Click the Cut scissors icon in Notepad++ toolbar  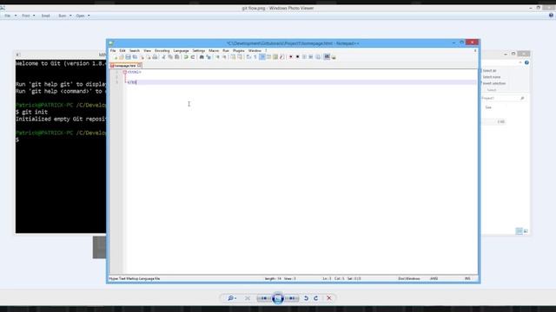pos(163,57)
